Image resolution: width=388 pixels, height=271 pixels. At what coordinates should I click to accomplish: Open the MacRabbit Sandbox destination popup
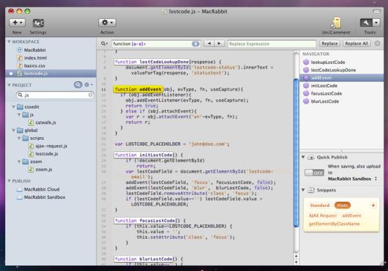pos(352,179)
